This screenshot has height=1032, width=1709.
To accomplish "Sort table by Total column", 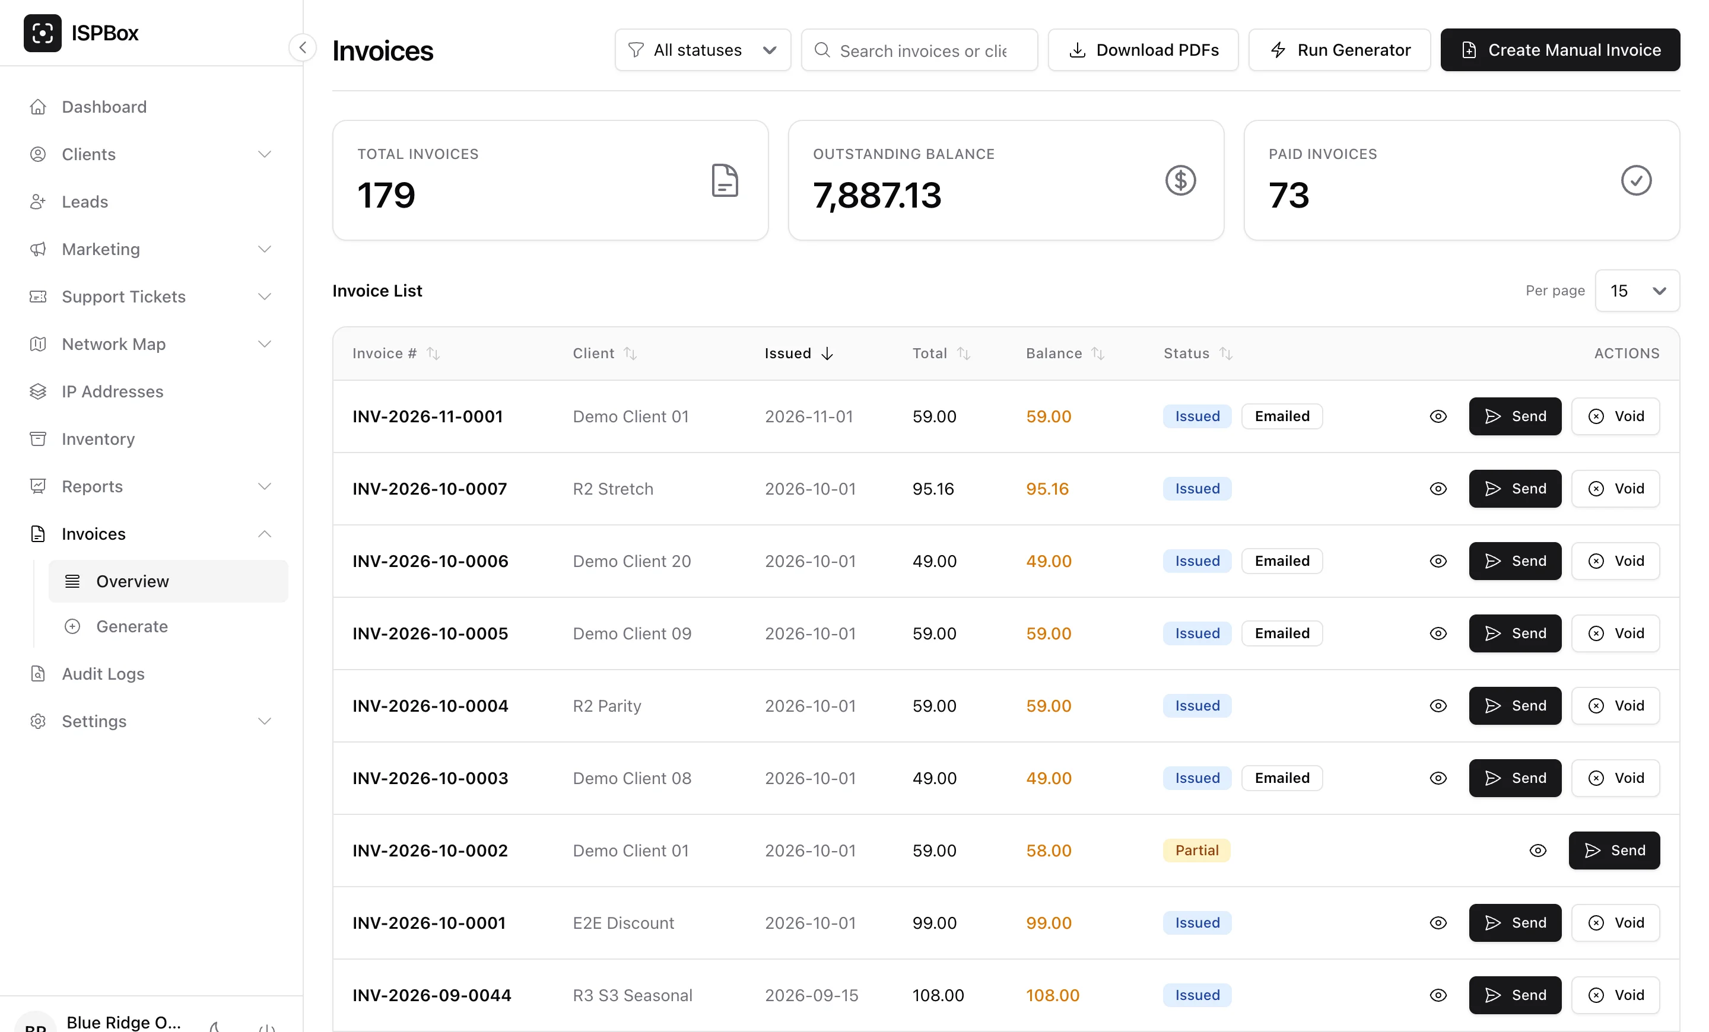I will coord(941,353).
